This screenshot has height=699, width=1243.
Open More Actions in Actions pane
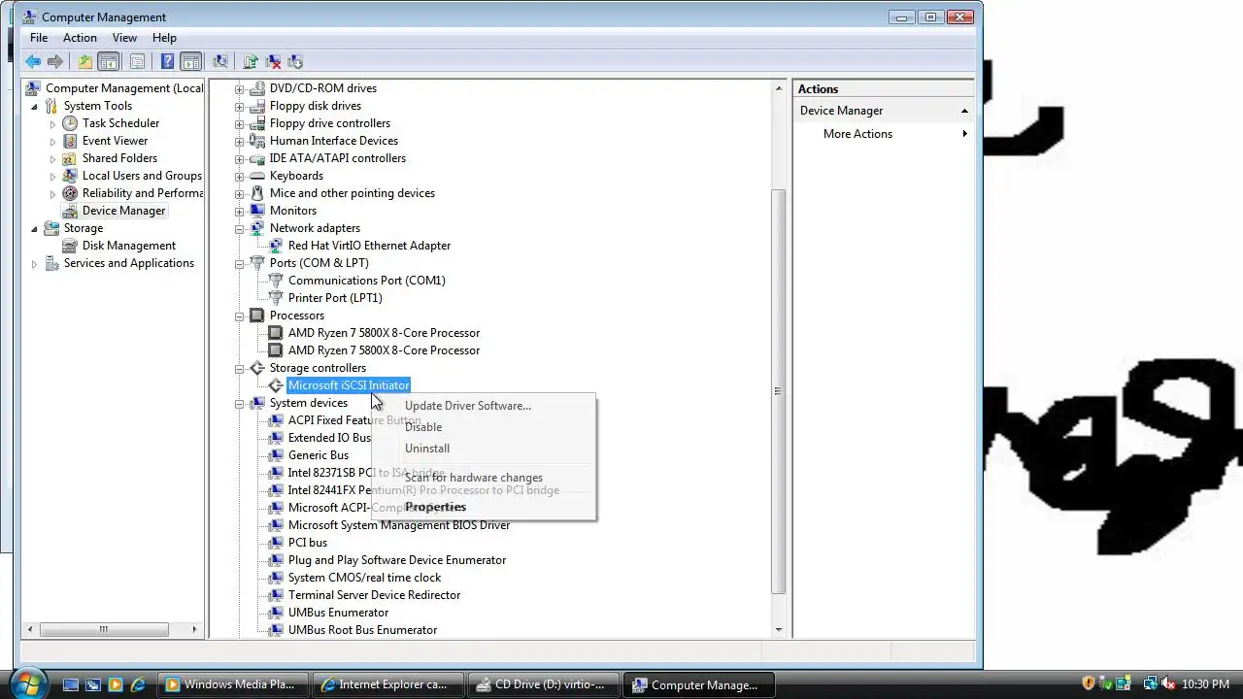[857, 134]
